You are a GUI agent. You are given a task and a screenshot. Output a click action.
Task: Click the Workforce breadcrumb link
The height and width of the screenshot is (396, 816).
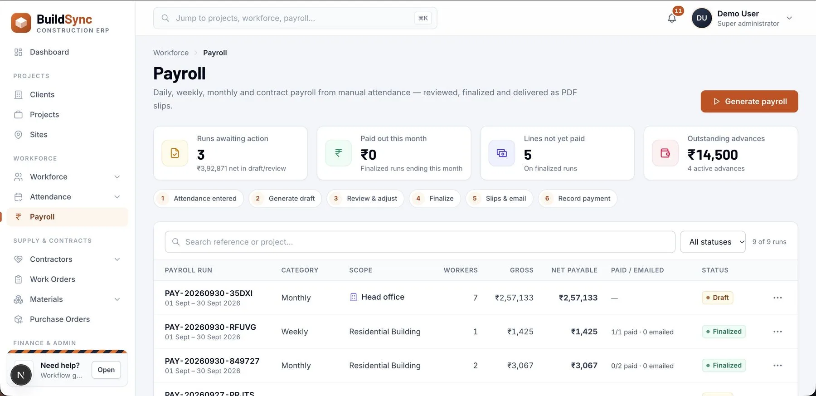point(171,53)
